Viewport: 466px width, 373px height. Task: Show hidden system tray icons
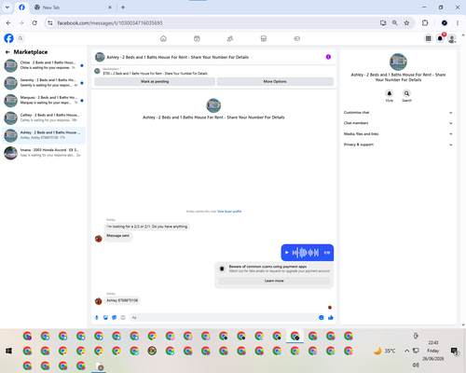pos(406,351)
